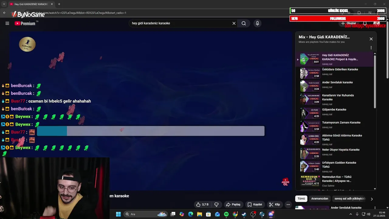Close the Mix playlist panel
Image resolution: width=389 pixels, height=219 pixels.
pos(371,39)
